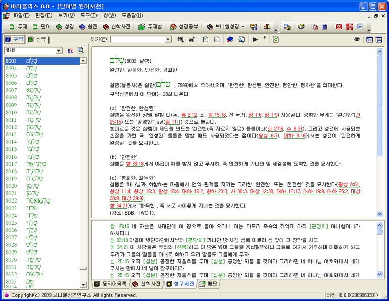The width and height of the screenshot is (389, 301).
Task: Open the 주제 topic toolbar button
Action: pos(18,27)
